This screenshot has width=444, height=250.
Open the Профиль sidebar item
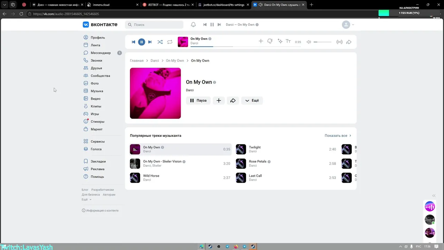coord(98,37)
